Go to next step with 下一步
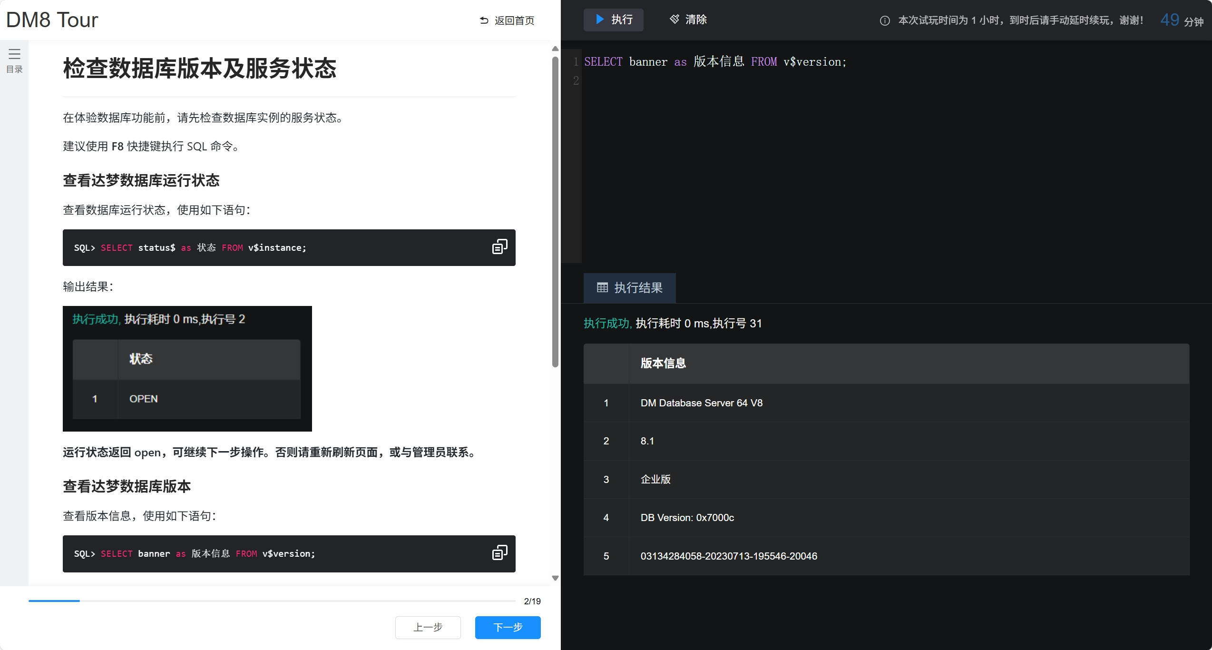This screenshot has width=1212, height=650. [507, 627]
